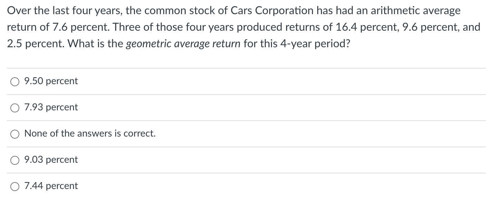Image resolution: width=488 pixels, height=200 pixels.
Task: Click the '7.44 percent' answer label text
Action: tap(51, 186)
